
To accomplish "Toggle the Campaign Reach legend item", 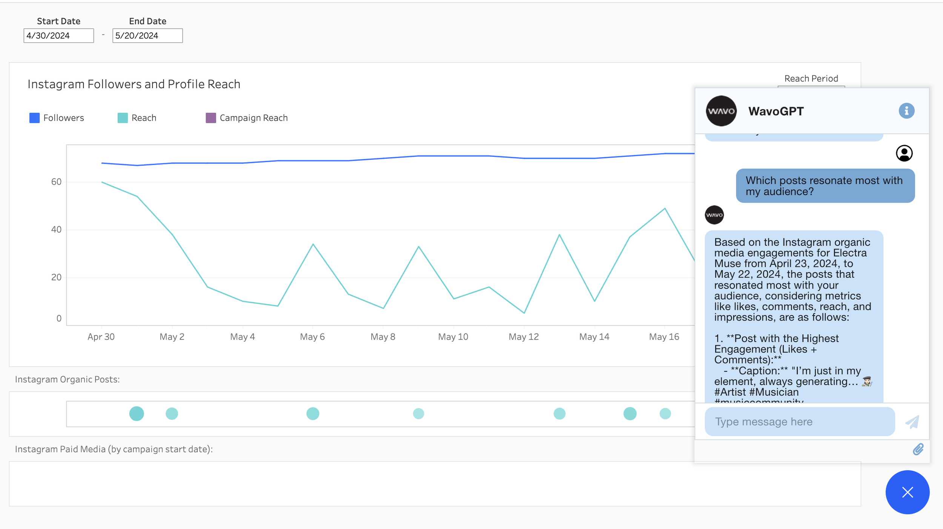I will click(x=253, y=118).
